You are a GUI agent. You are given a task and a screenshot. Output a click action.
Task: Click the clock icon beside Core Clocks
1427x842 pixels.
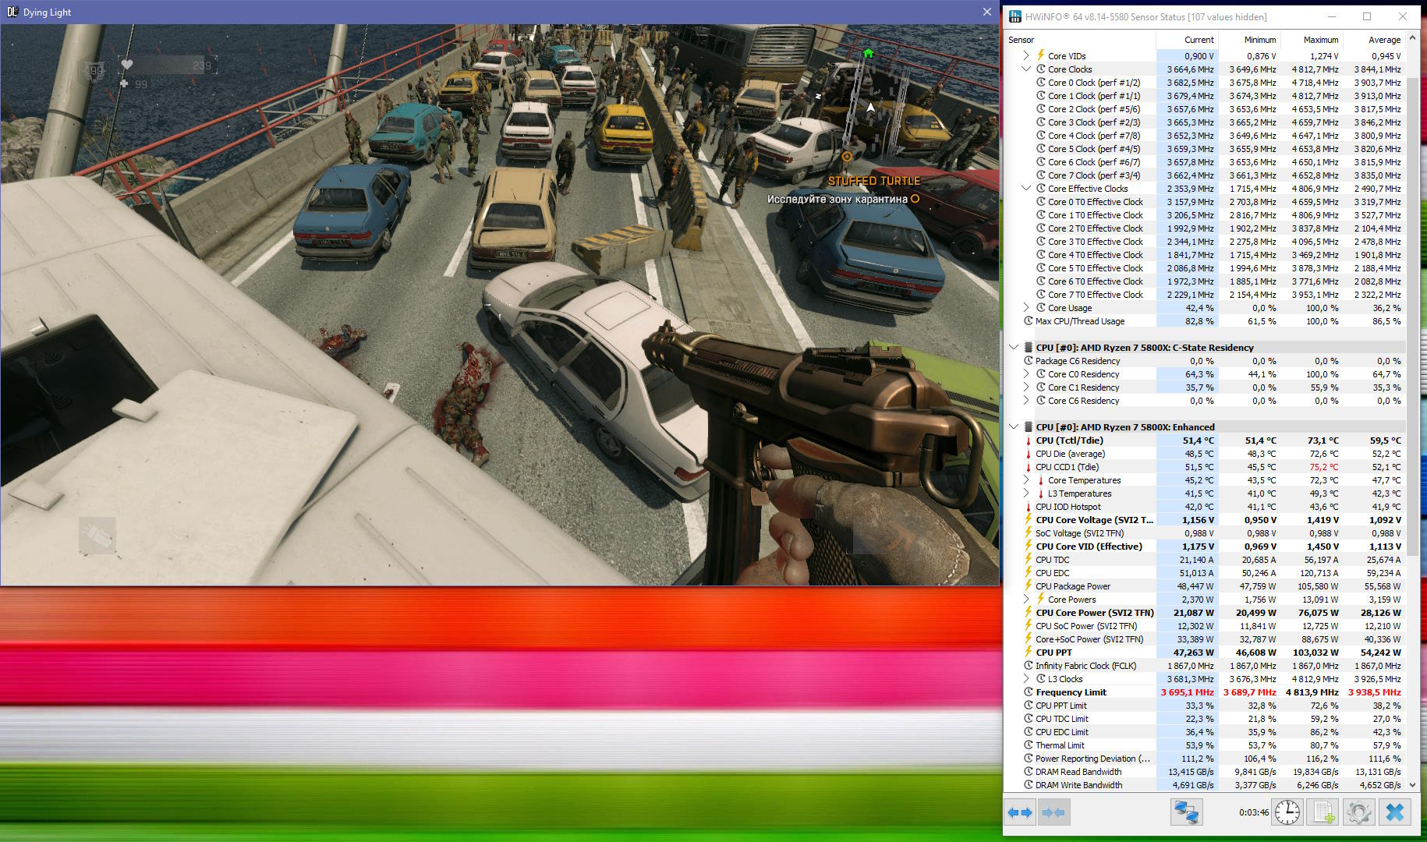tap(1040, 69)
